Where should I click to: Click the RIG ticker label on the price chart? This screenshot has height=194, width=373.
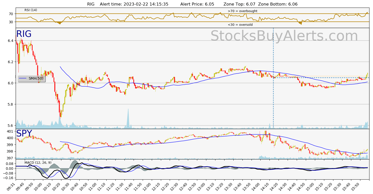pos(24,34)
